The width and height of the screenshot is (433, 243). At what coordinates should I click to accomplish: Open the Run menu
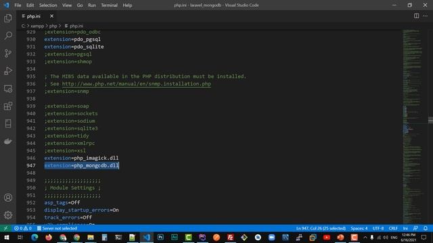(x=92, y=5)
